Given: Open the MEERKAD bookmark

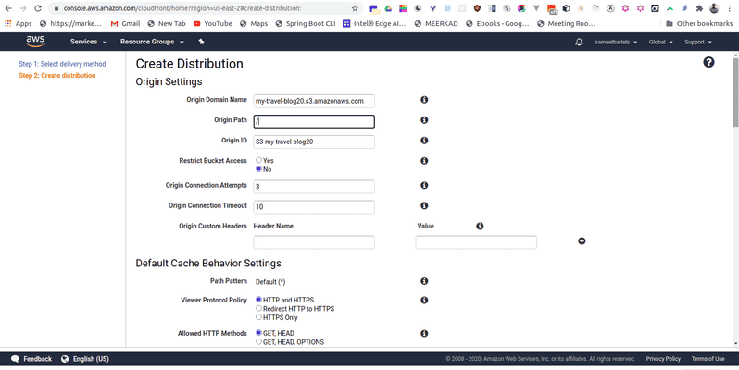Looking at the screenshot, I should click(436, 23).
